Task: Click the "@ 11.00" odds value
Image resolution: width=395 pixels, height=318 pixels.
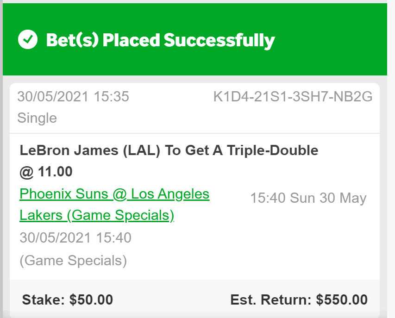Action: 46,172
